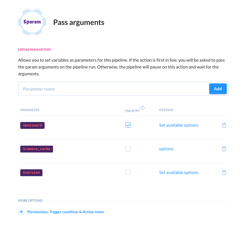The height and width of the screenshot is (230, 247).
Task: Click the Add parameter button
Action: coord(218,89)
